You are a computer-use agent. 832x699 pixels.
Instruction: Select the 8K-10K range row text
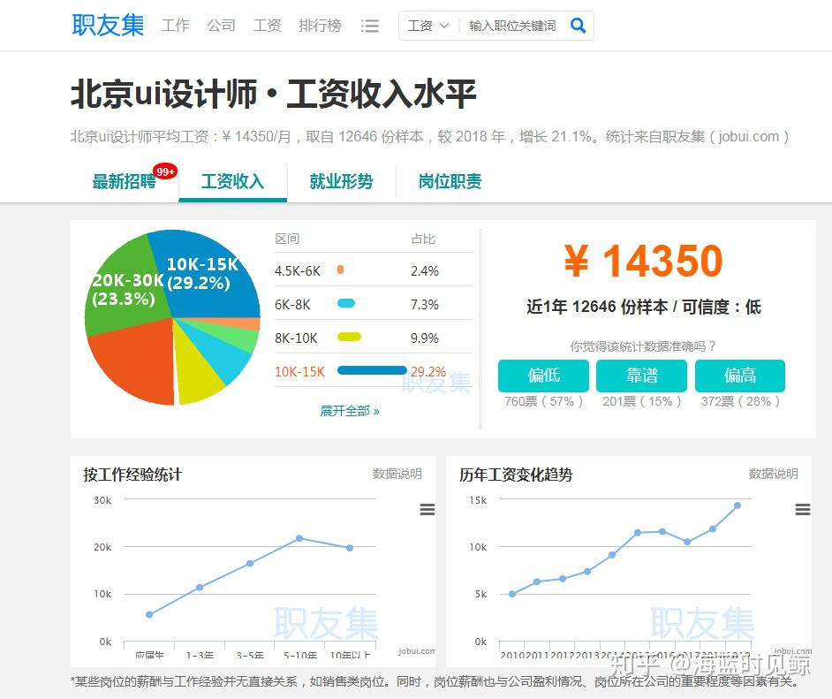pyautogui.click(x=296, y=338)
